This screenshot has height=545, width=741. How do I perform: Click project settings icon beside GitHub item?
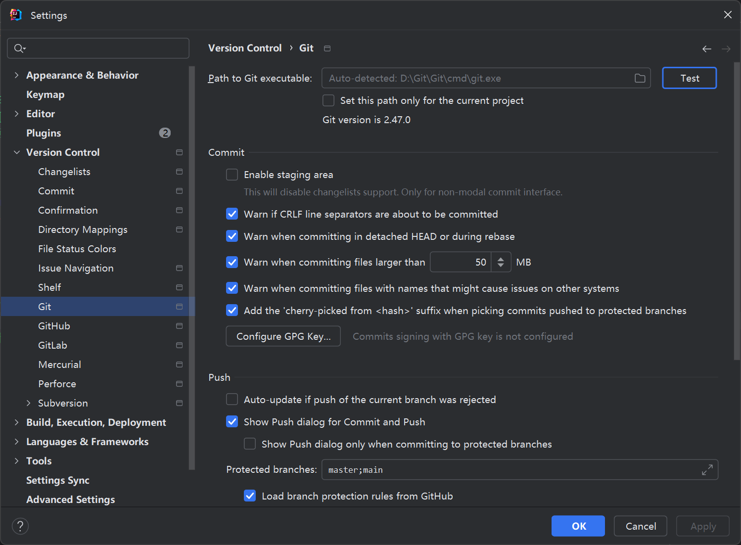click(x=179, y=326)
